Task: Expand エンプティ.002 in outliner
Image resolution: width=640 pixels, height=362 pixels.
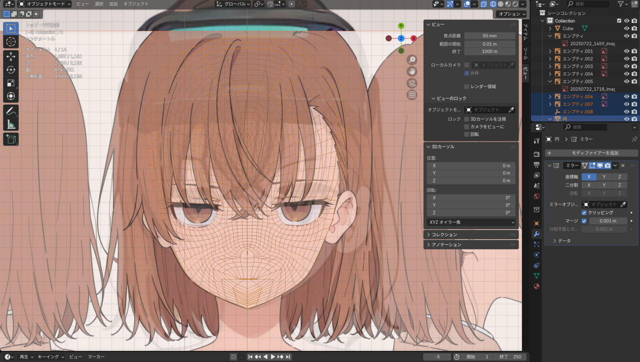Action: [550, 59]
